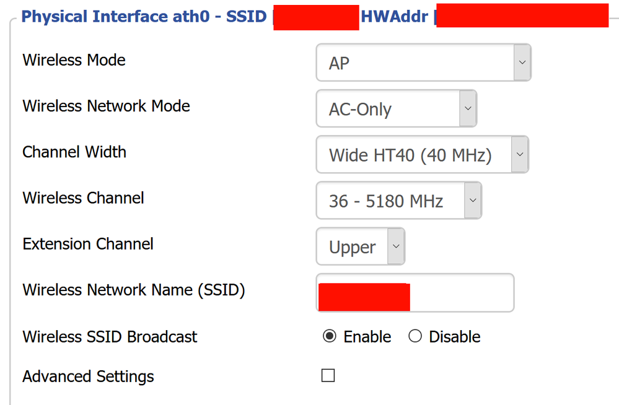The image size is (619, 405).
Task: Enable Wireless SSID Broadcast radio button
Action: (329, 336)
